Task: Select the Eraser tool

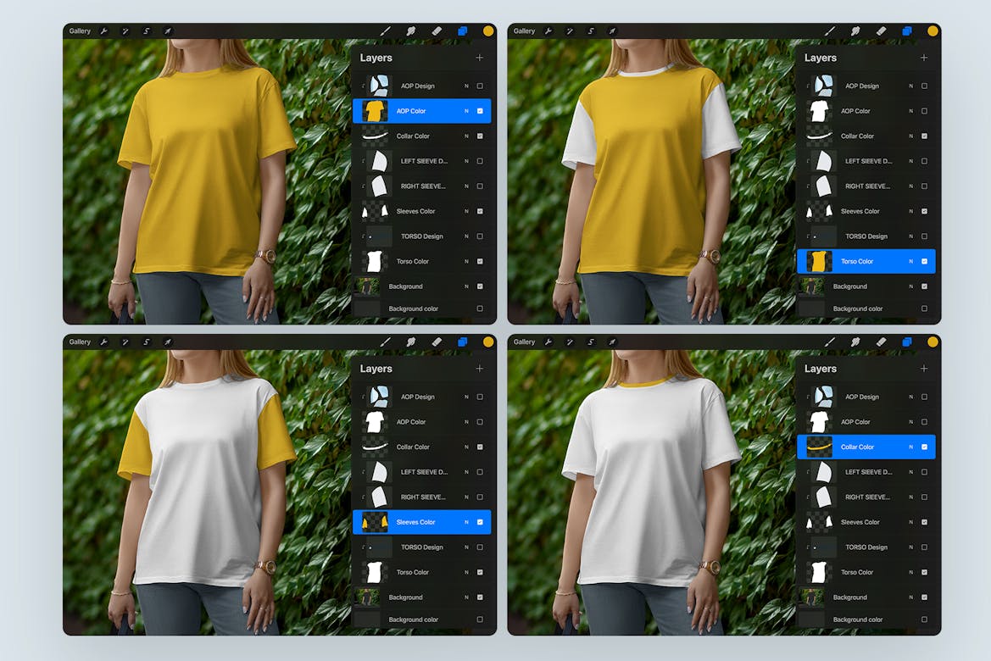Action: click(436, 31)
